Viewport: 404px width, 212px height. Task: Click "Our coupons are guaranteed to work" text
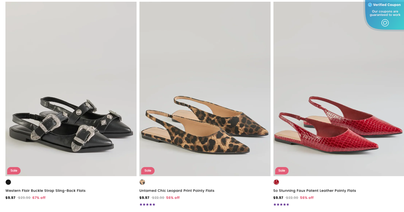(385, 13)
